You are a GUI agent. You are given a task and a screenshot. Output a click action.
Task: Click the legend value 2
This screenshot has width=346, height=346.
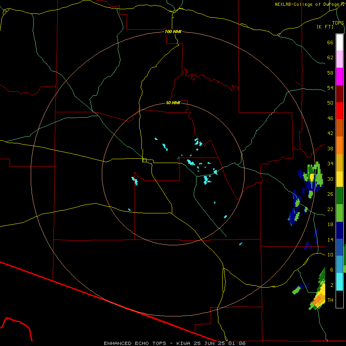[x=332, y=285]
